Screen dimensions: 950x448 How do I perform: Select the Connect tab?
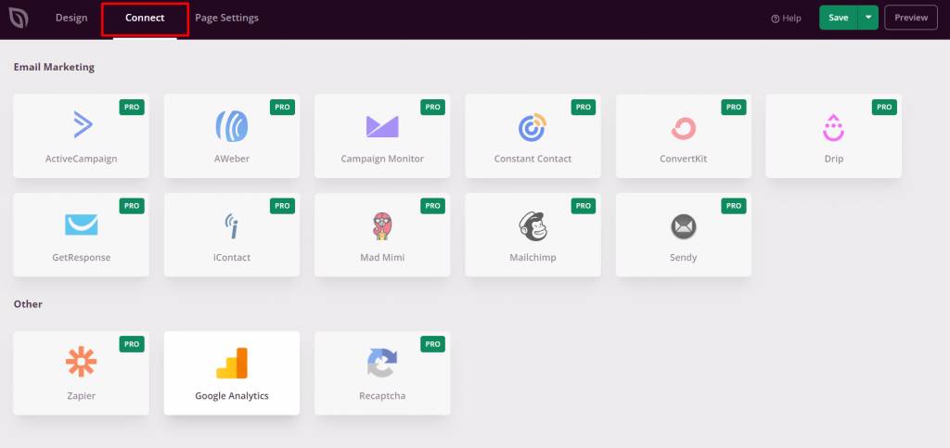[145, 18]
